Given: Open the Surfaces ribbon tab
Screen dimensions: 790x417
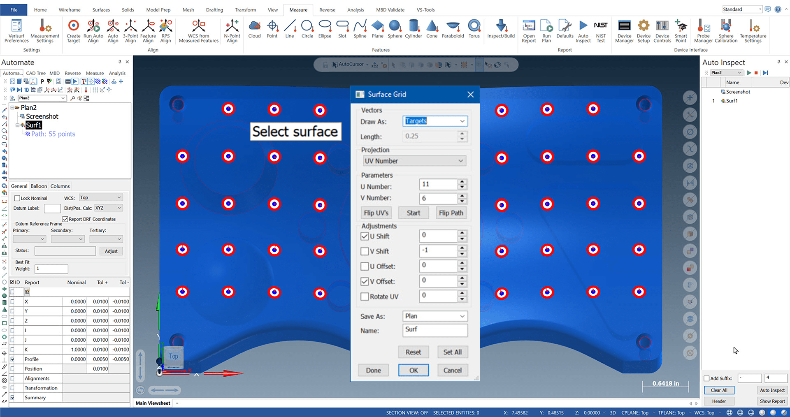Looking at the screenshot, I should 101,10.
